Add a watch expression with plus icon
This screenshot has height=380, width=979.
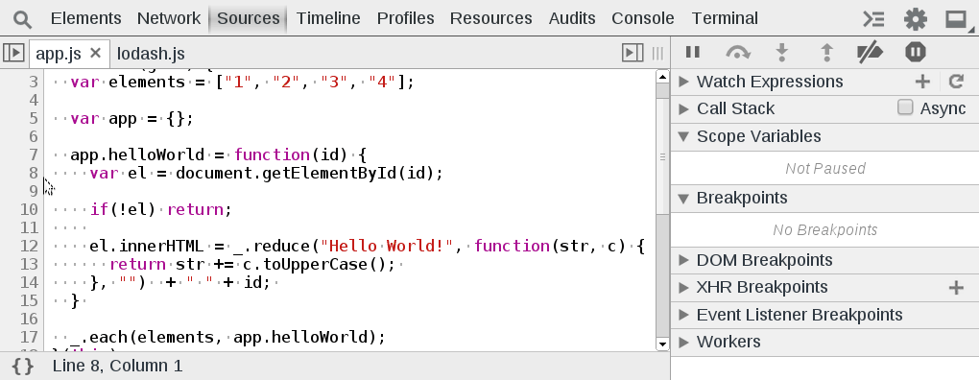[x=922, y=82]
